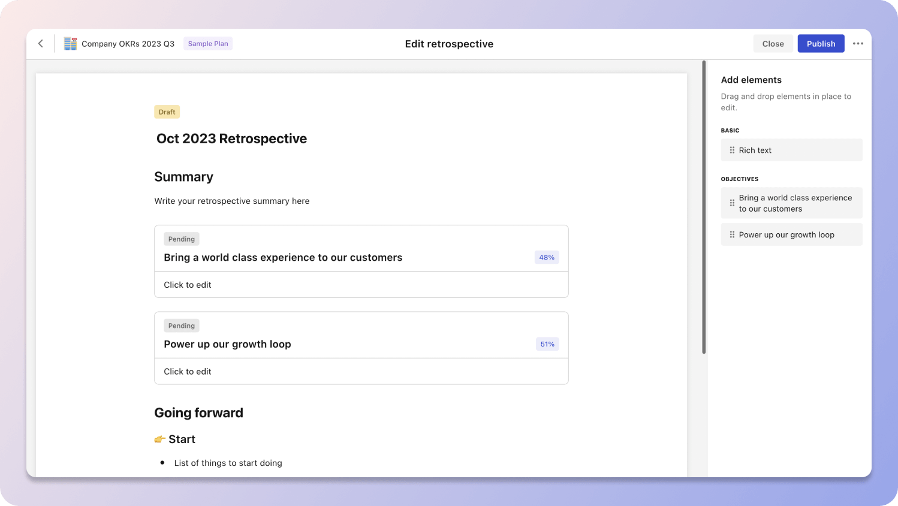This screenshot has height=506, width=898.
Task: Click drag handle for Power up growth loop
Action: tap(731, 235)
